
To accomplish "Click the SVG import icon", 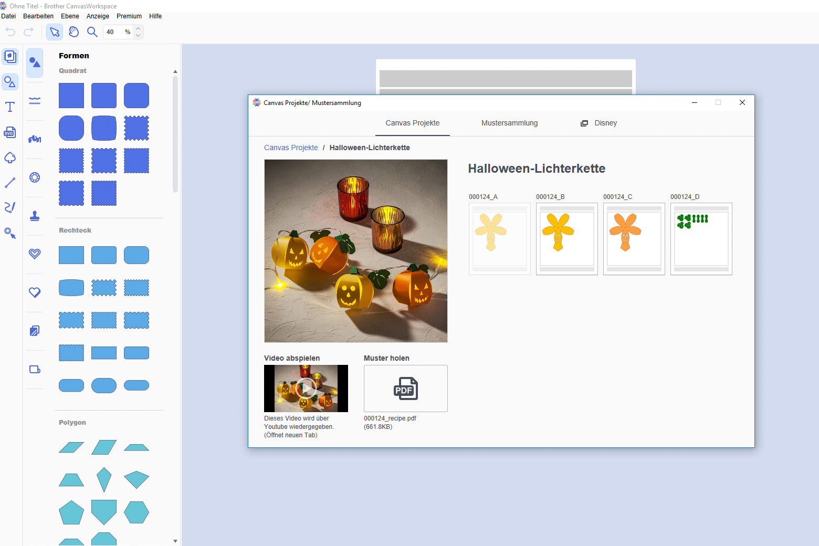I will coord(10,132).
